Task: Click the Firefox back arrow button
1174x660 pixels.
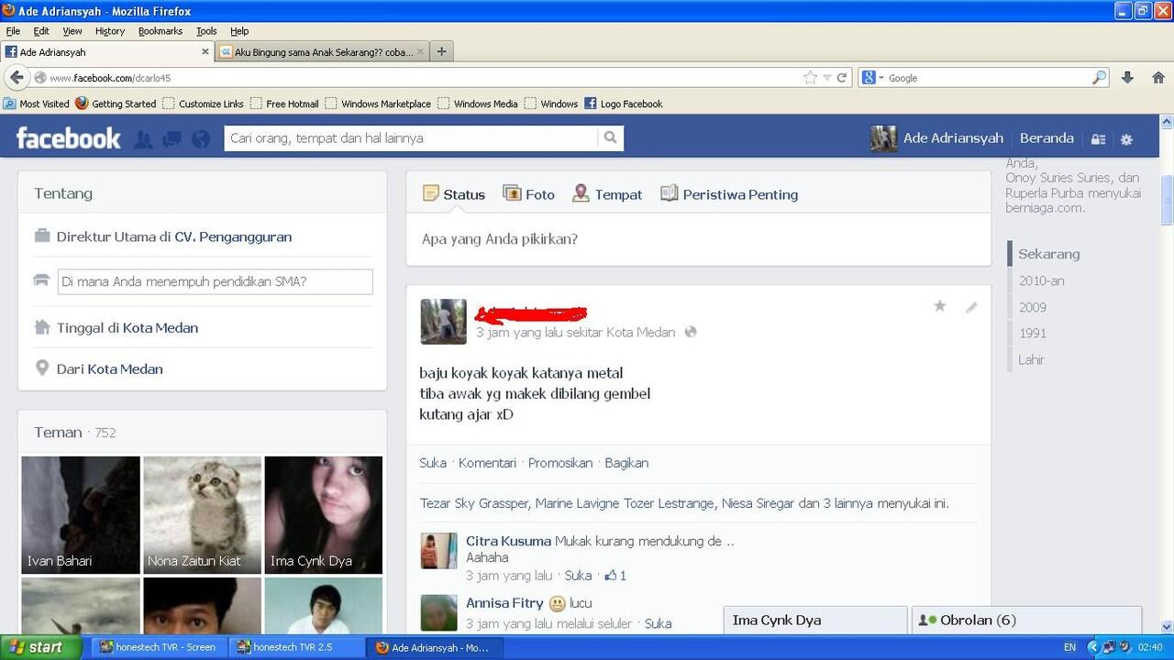Action: coord(17,78)
